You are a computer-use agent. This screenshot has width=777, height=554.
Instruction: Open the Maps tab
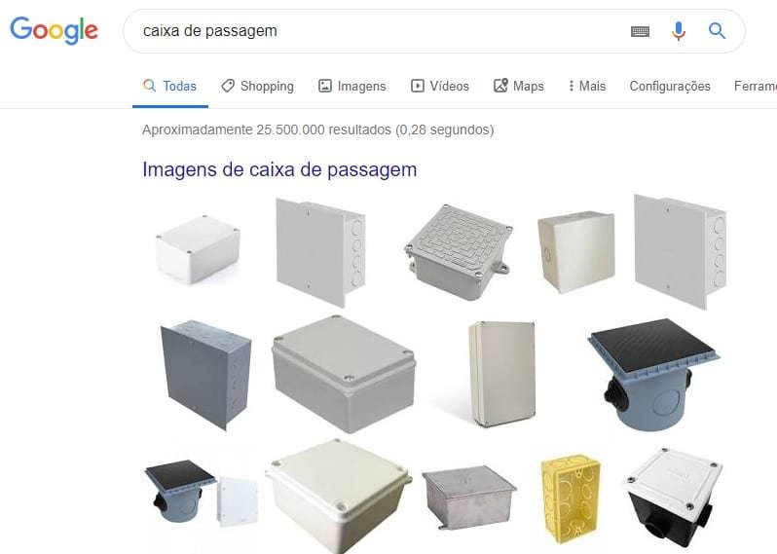point(519,86)
